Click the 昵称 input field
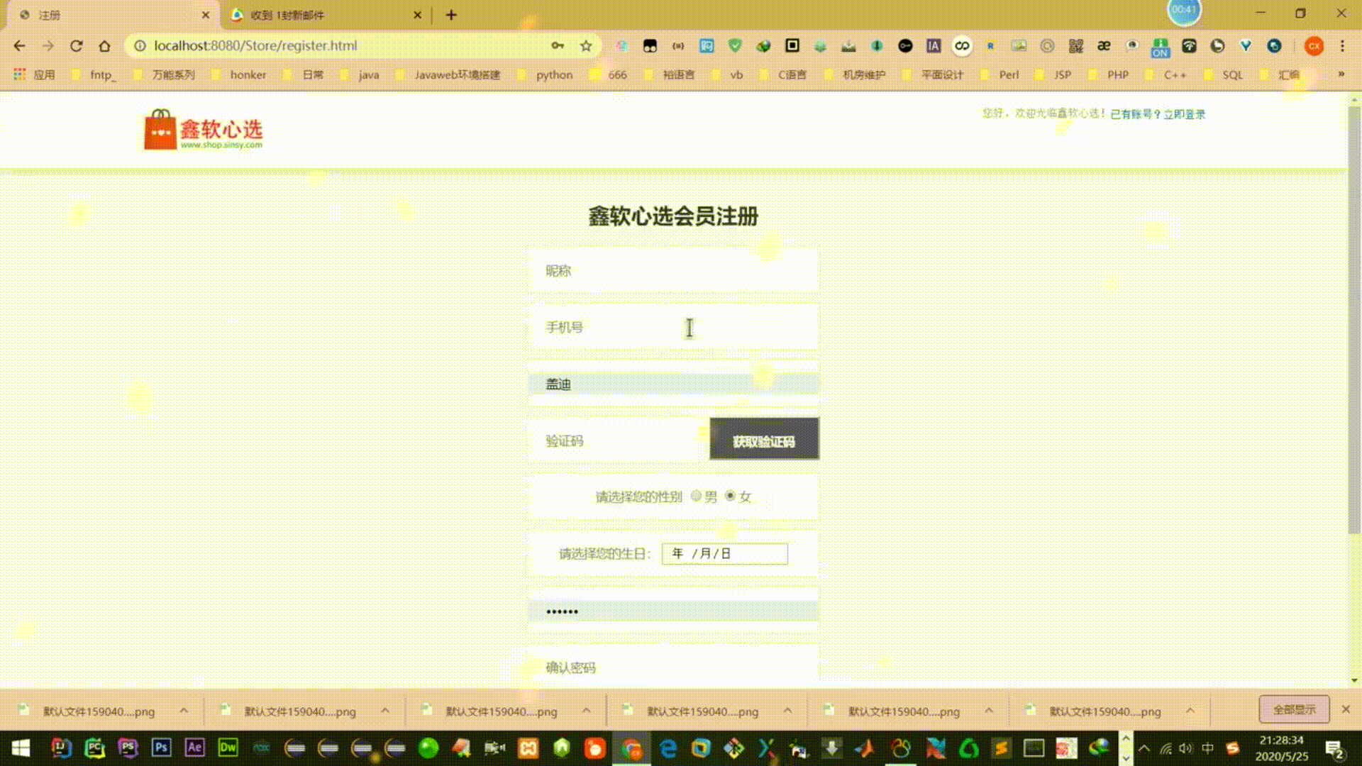 [672, 270]
